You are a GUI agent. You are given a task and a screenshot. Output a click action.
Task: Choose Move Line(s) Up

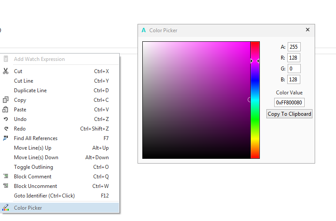pos(60,148)
